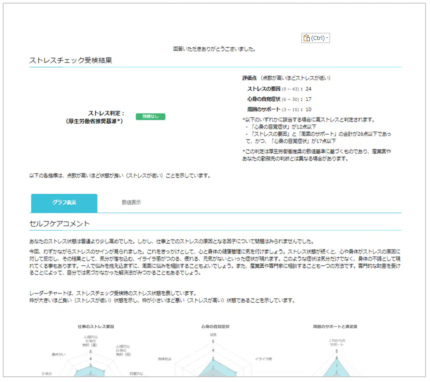
Task: Click the レーダーチャートは description sentence
Action: pos(113,293)
